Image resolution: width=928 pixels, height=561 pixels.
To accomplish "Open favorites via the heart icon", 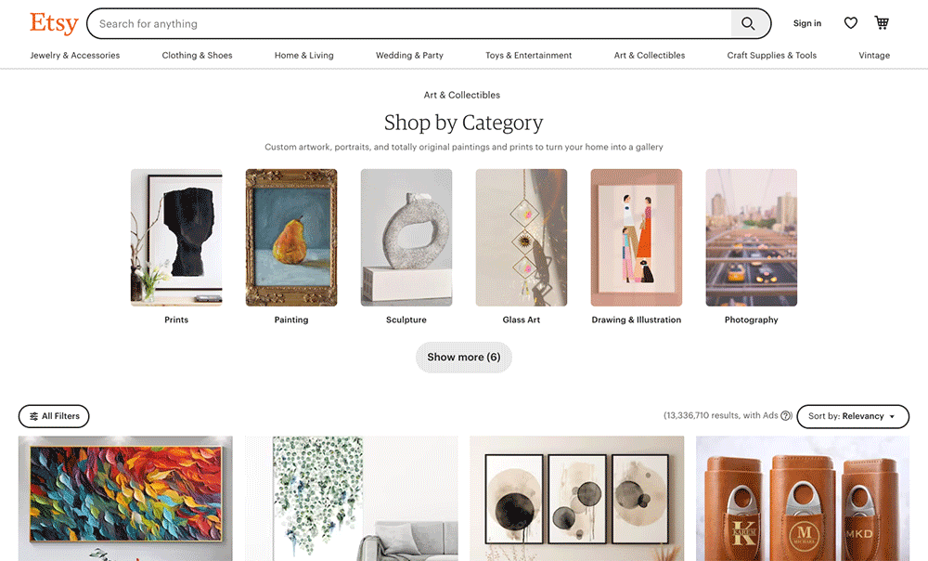I will pyautogui.click(x=850, y=23).
